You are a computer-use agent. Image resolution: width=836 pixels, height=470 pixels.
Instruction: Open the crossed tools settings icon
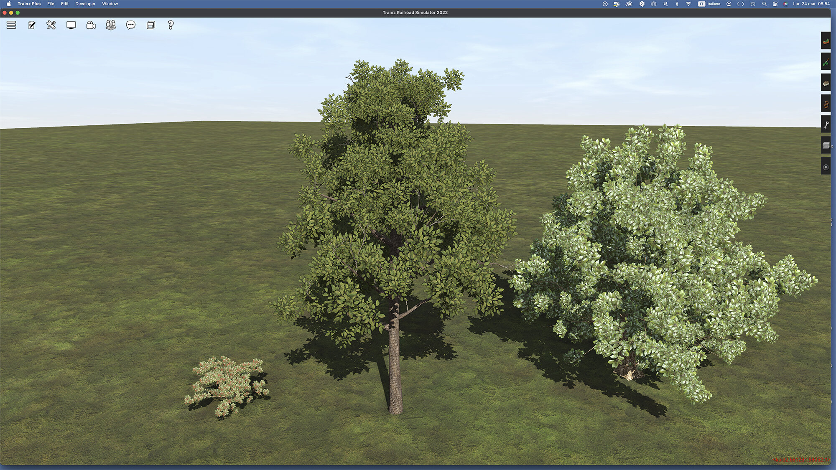pos(51,25)
